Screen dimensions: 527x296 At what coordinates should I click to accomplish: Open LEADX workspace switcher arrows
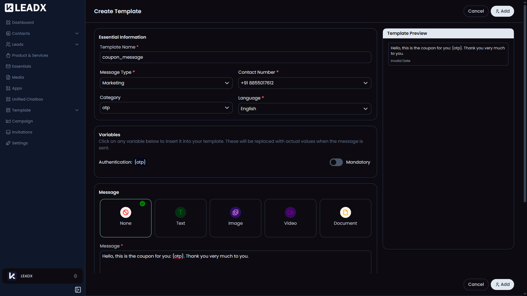75,276
